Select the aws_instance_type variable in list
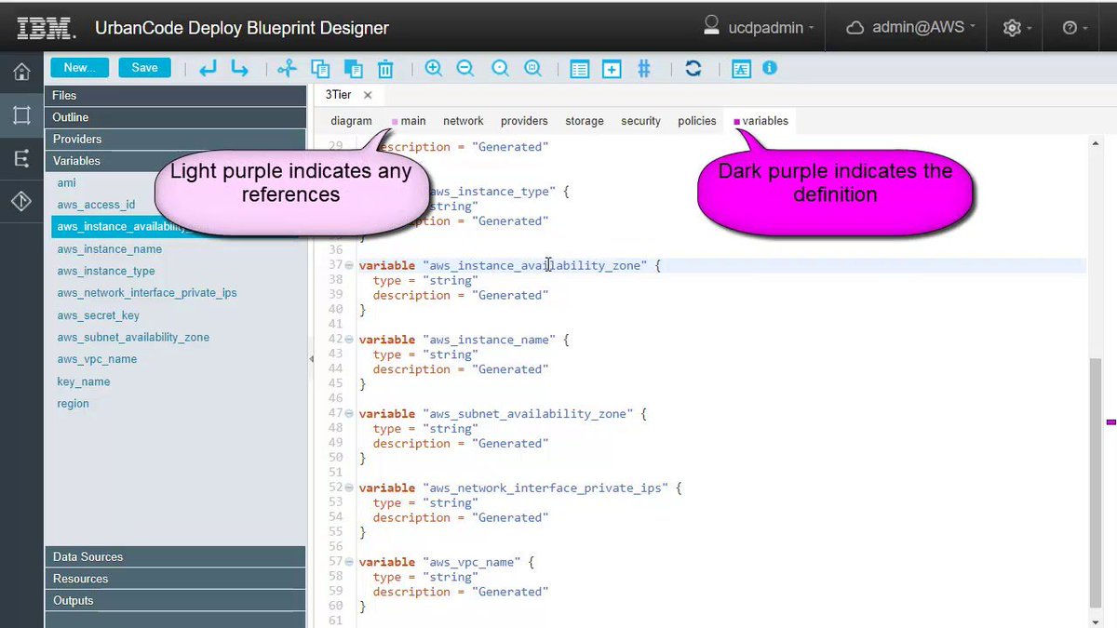Screen dimensions: 1117x628 [x=106, y=271]
